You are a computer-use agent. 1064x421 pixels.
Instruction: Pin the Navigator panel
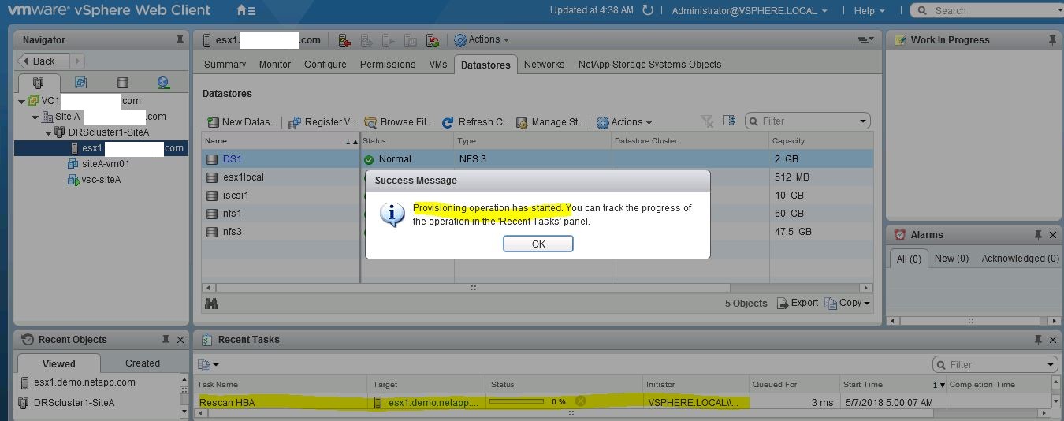pyautogui.click(x=180, y=39)
